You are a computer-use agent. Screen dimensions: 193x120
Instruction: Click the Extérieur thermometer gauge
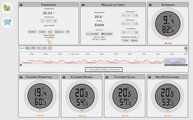(x=168, y=24)
